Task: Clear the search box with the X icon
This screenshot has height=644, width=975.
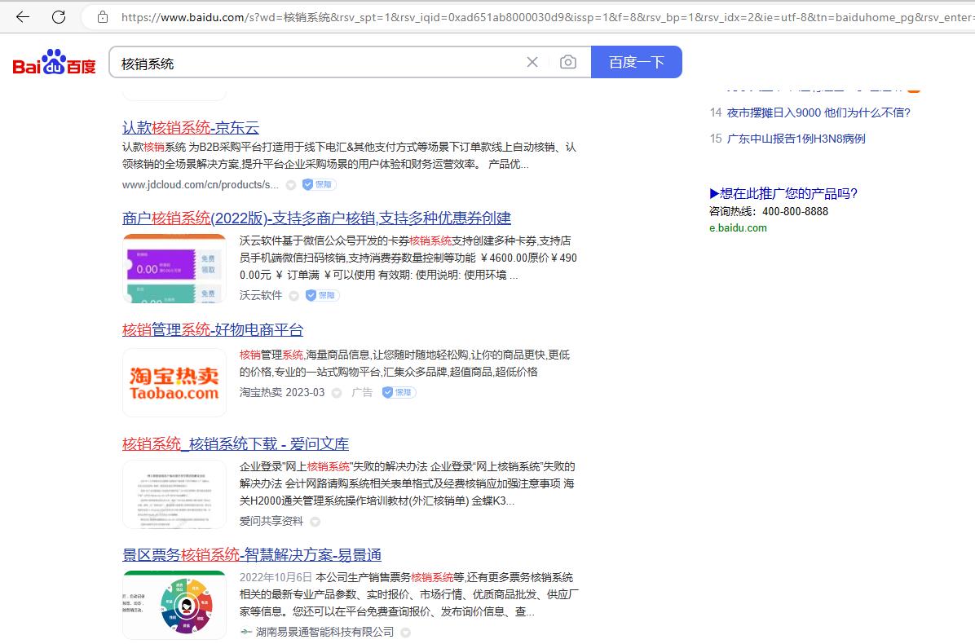Action: pos(532,62)
